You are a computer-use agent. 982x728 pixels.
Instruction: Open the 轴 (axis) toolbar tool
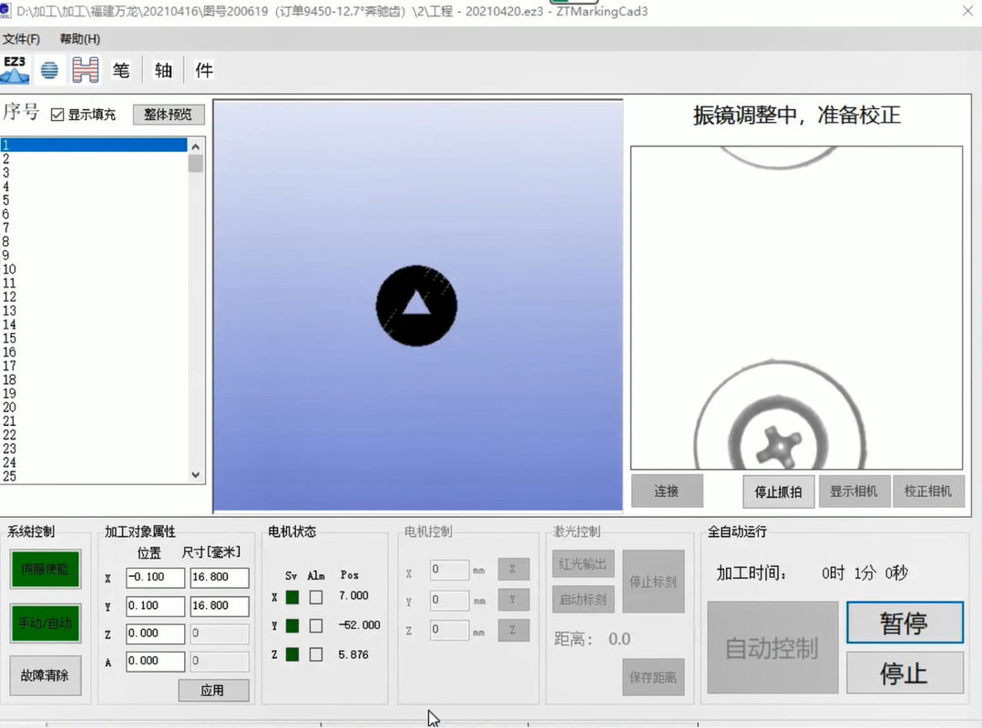(163, 70)
